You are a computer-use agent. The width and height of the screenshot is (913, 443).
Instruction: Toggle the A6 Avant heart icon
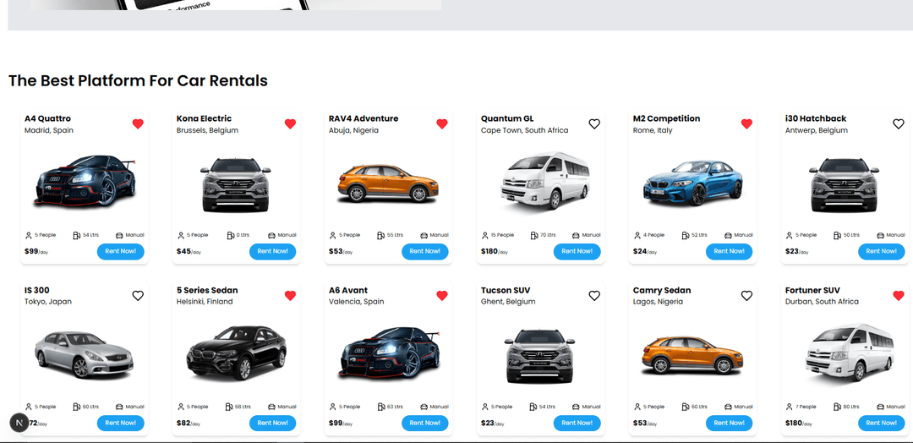(x=442, y=296)
